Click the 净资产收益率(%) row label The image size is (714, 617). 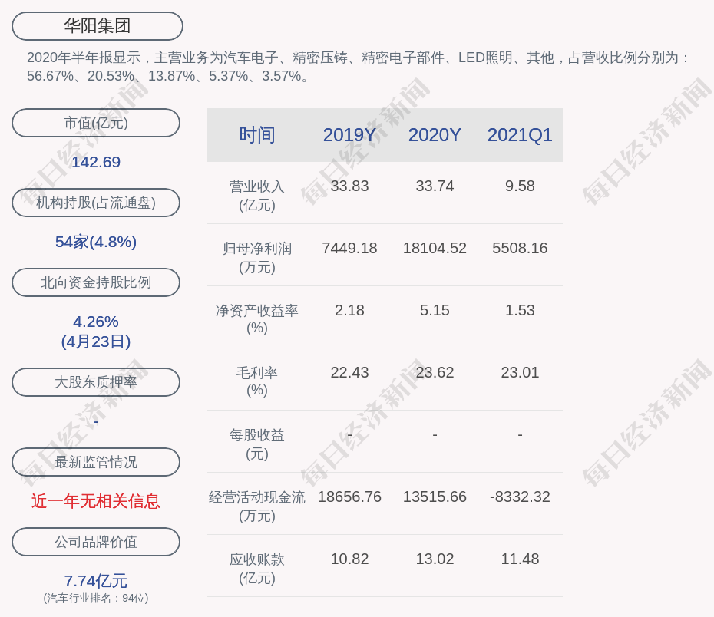pos(257,319)
